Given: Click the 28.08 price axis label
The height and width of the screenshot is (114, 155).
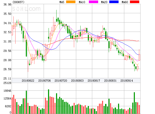Looking at the screenshot, I should [7, 60].
